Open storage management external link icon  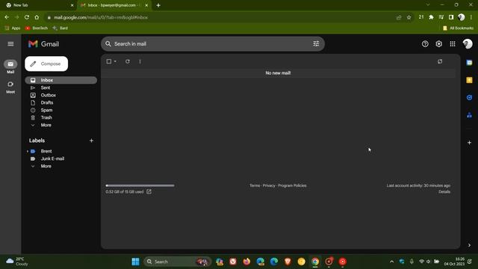tap(149, 191)
